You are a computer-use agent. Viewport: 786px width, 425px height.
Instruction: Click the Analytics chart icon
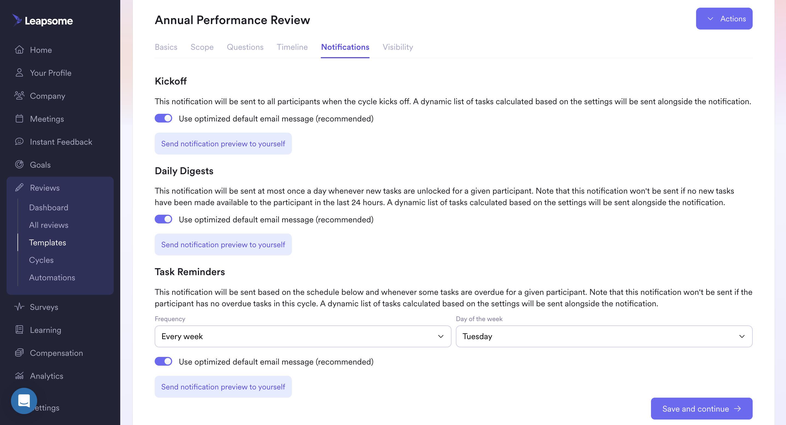(x=19, y=375)
